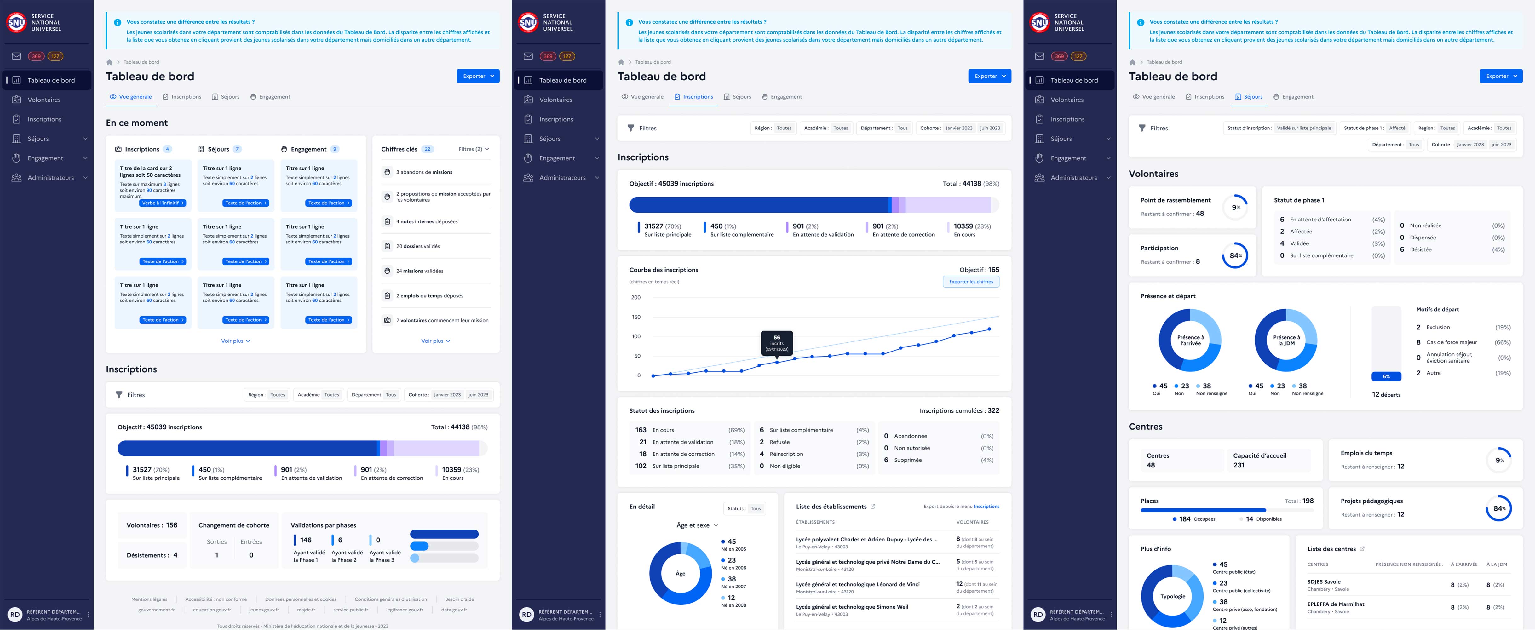
Task: Open Mentions légales footer link
Action: [x=149, y=599]
